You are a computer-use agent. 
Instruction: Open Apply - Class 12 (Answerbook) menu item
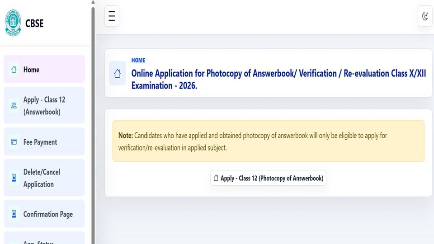(x=44, y=105)
